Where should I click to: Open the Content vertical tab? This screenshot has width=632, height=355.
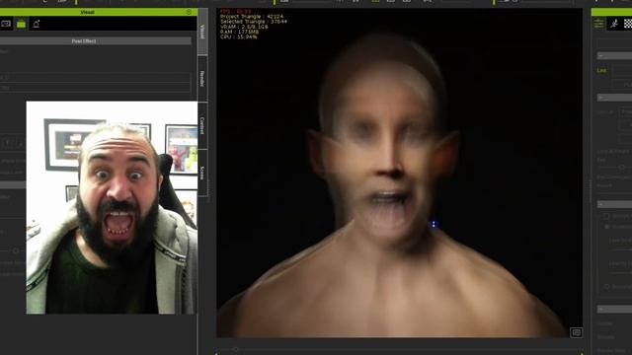pyautogui.click(x=202, y=125)
